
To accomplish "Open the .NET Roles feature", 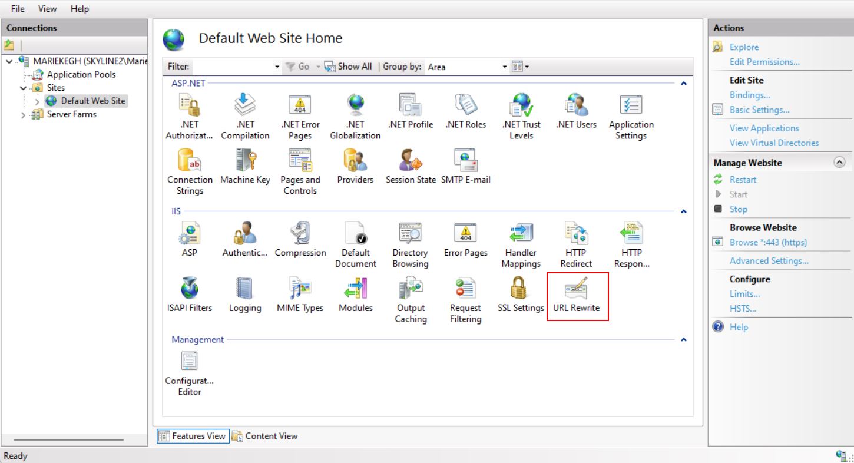I will point(466,112).
